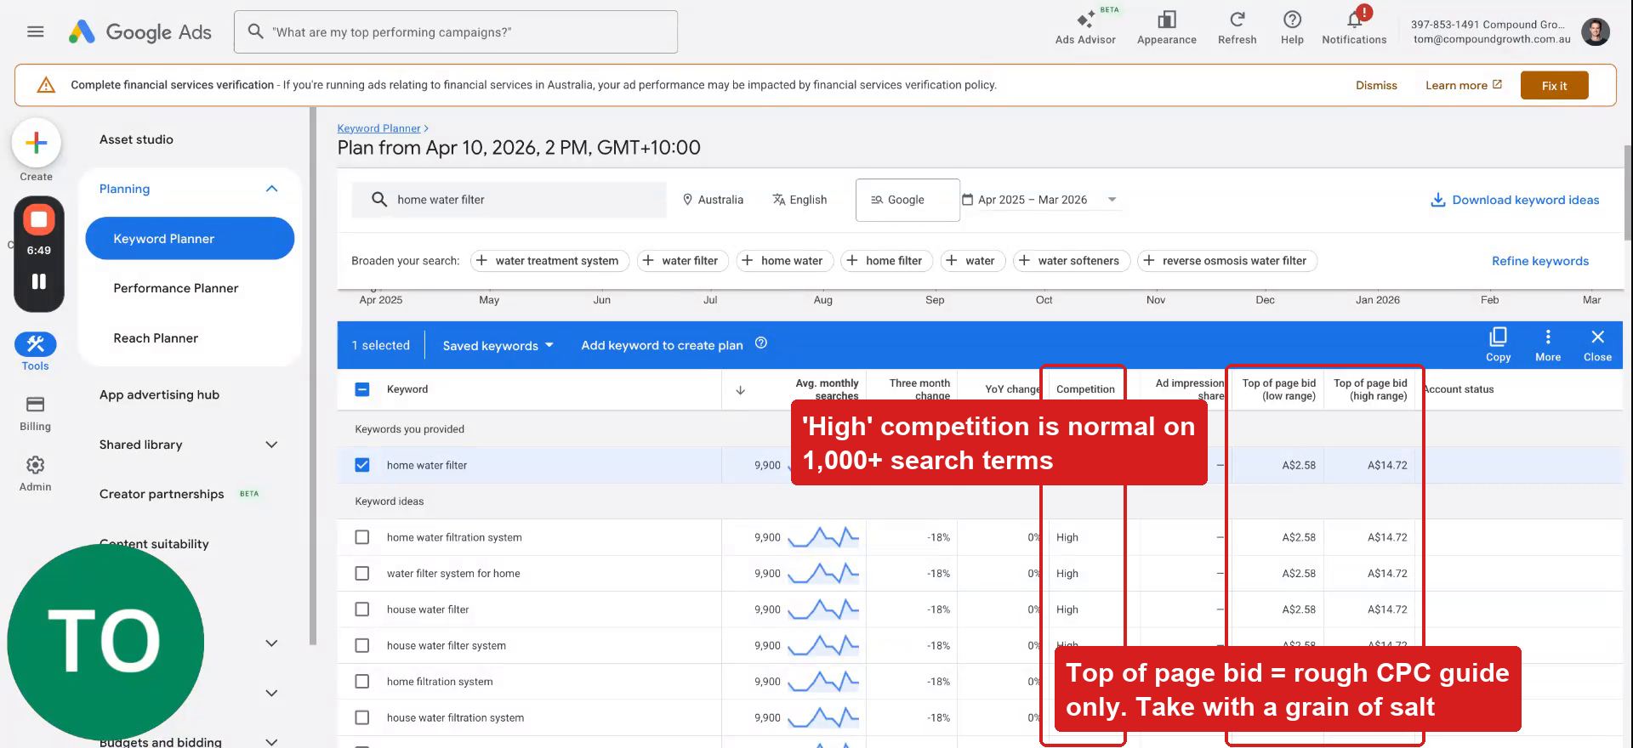Open the account profile avatar

tap(1595, 31)
